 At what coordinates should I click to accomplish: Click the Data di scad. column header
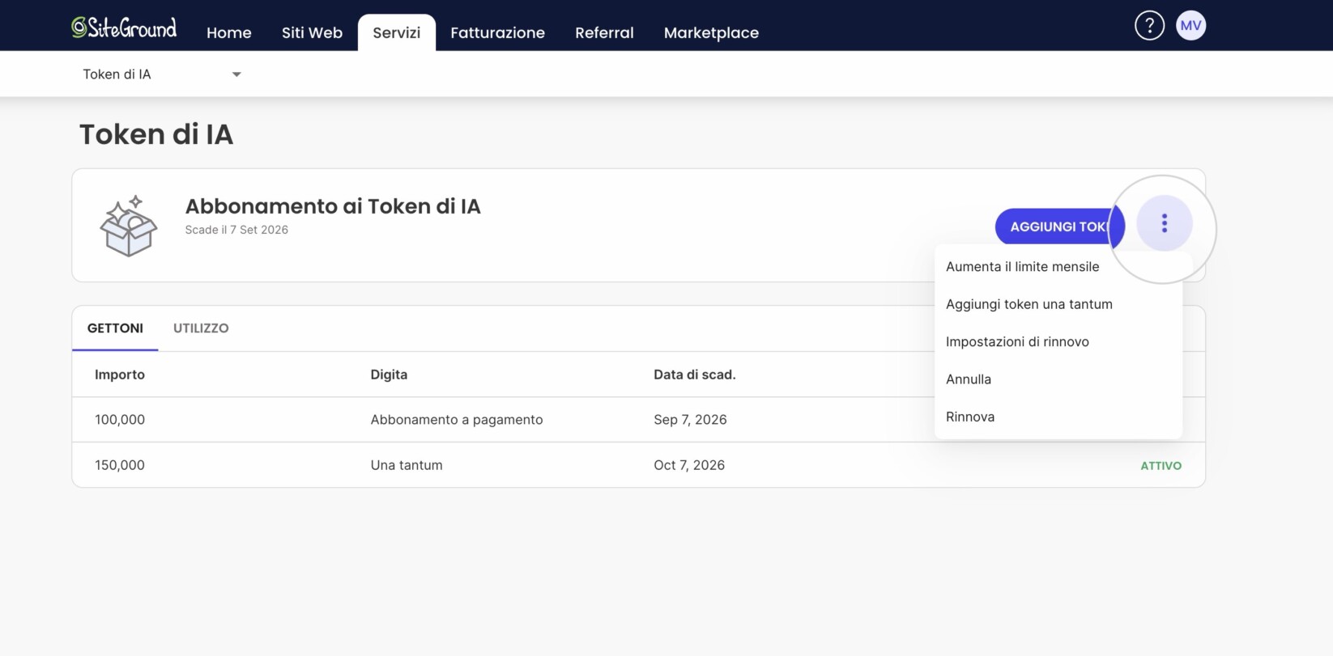(695, 375)
